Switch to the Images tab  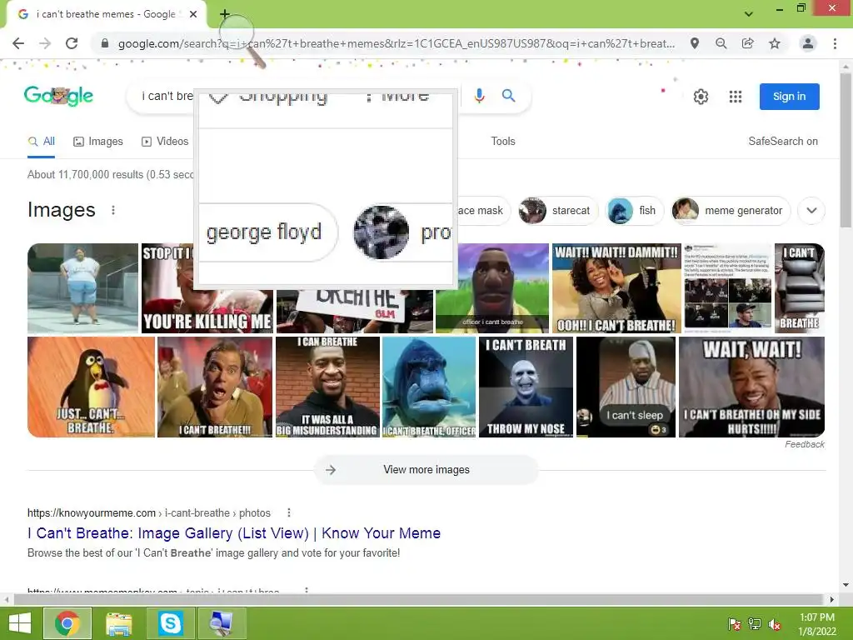[98, 142]
